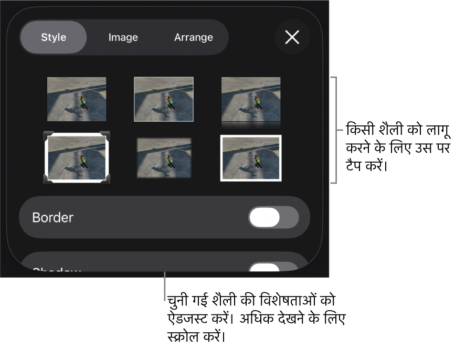The height and width of the screenshot is (349, 455).
Task: Apply the thin light outline image style
Action: 164,99
